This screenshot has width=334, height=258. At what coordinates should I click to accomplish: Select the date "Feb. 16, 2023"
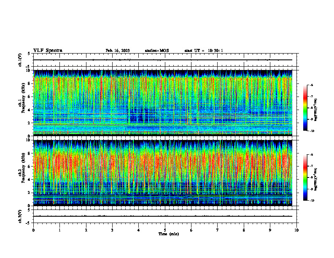(x=118, y=51)
